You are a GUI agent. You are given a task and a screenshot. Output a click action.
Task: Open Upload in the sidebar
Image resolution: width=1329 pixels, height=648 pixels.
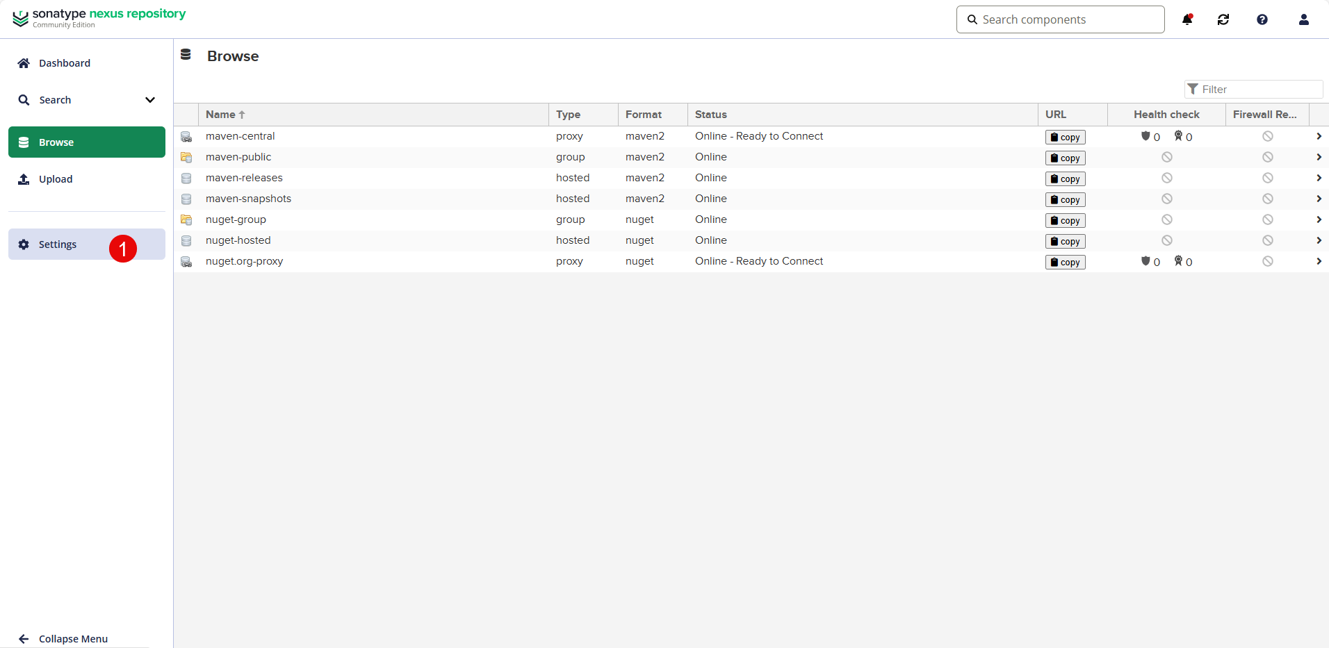tap(56, 179)
